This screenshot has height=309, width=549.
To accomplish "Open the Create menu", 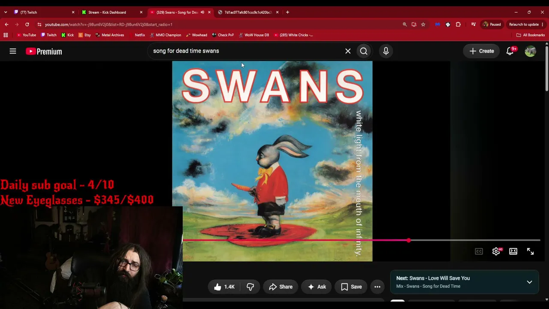I will pyautogui.click(x=482, y=51).
